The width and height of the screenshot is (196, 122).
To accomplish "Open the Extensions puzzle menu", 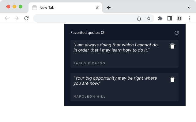I will click(x=160, y=18).
